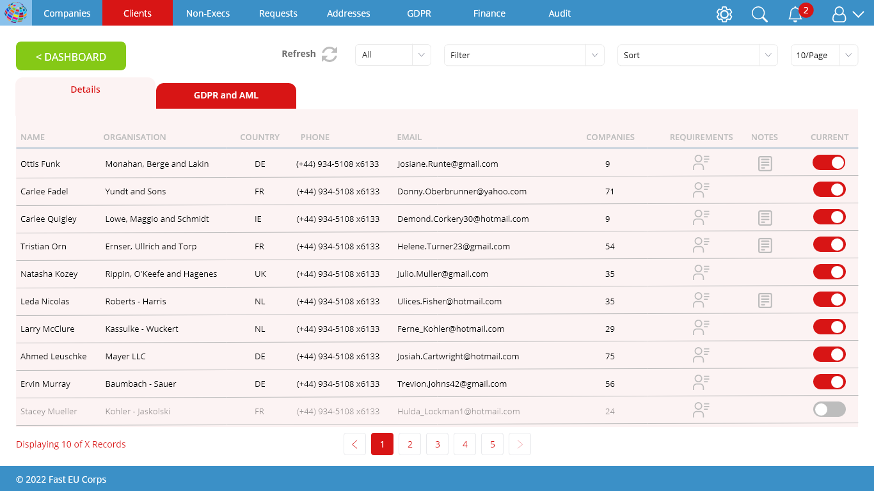The height and width of the screenshot is (491, 874).
Task: Click the next page arrow
Action: pos(520,444)
